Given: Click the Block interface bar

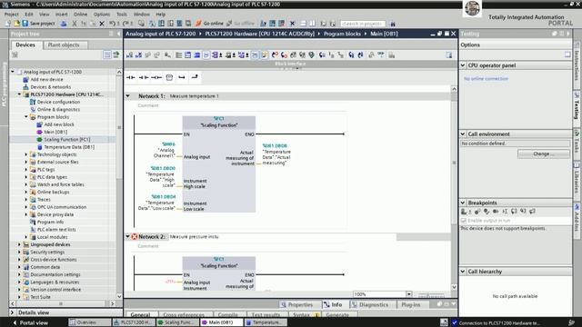Looking at the screenshot, I should pos(290,64).
